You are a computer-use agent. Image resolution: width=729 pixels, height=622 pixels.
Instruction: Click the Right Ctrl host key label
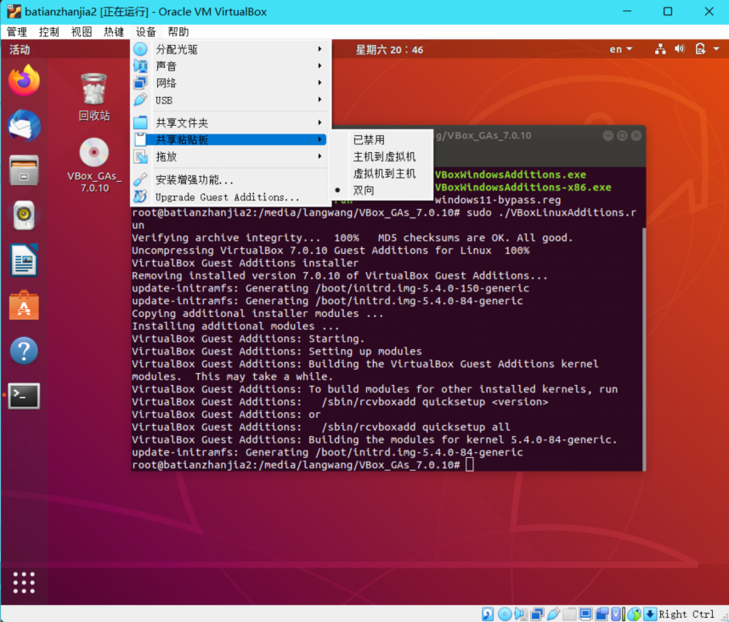coord(687,614)
